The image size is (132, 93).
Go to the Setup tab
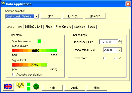[91, 27]
